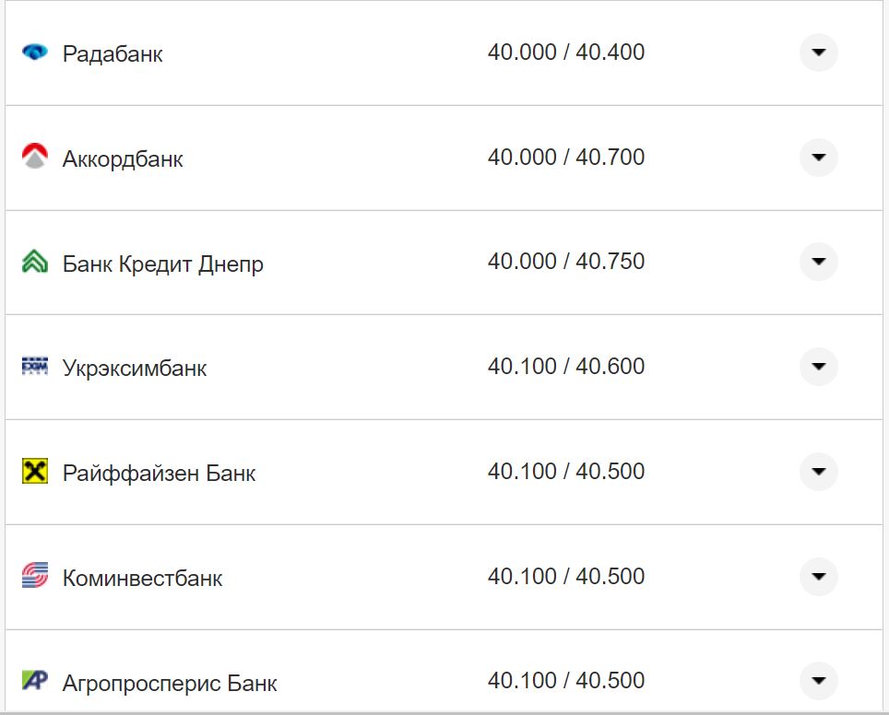Expand the Коминвестбанк rate details
This screenshot has height=715, width=889.
[818, 576]
